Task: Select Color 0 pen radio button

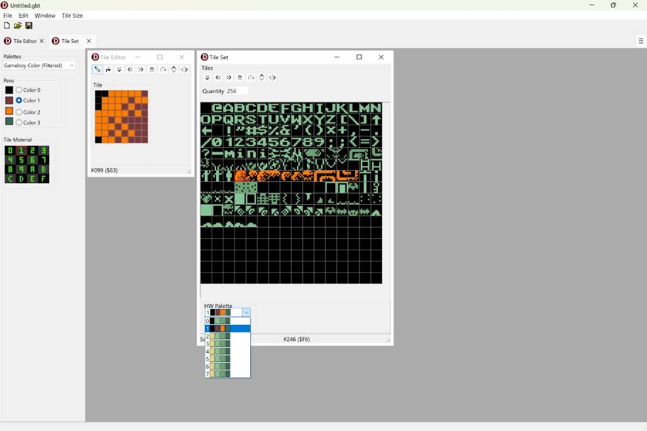Action: [x=19, y=90]
